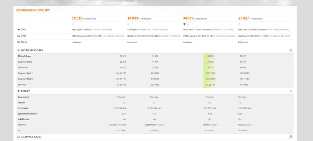Open the 34 899 score result
The image size is (313, 141).
click(x=188, y=18)
